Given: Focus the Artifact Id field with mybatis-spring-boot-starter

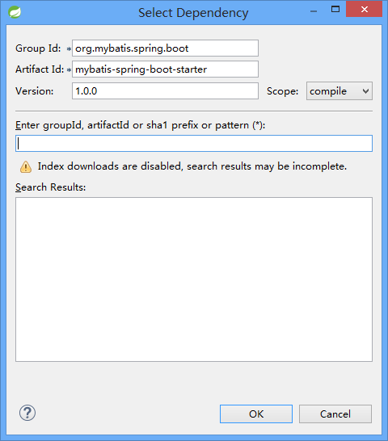Looking at the screenshot, I should click(x=165, y=69).
